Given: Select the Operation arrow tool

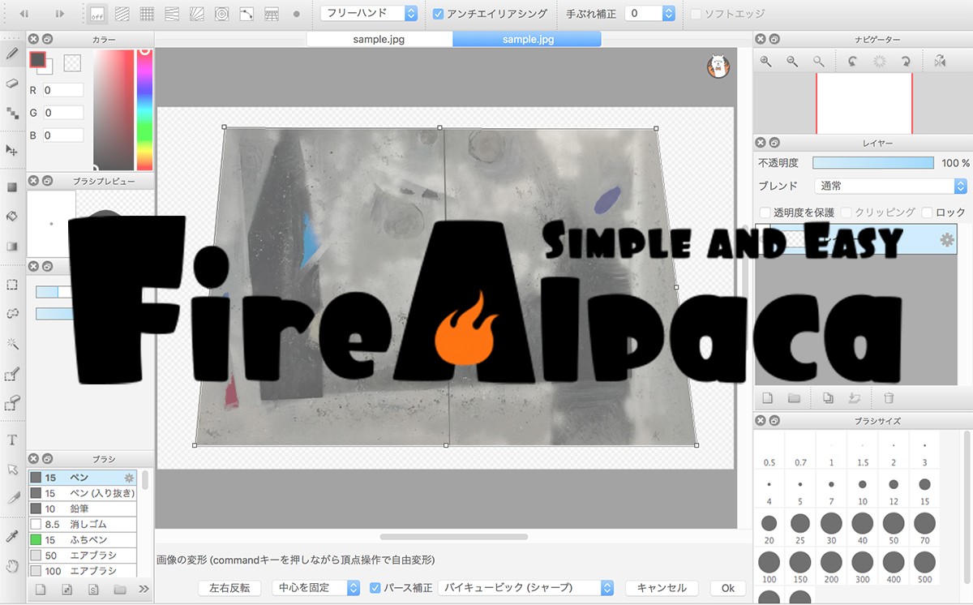Looking at the screenshot, I should (x=12, y=469).
